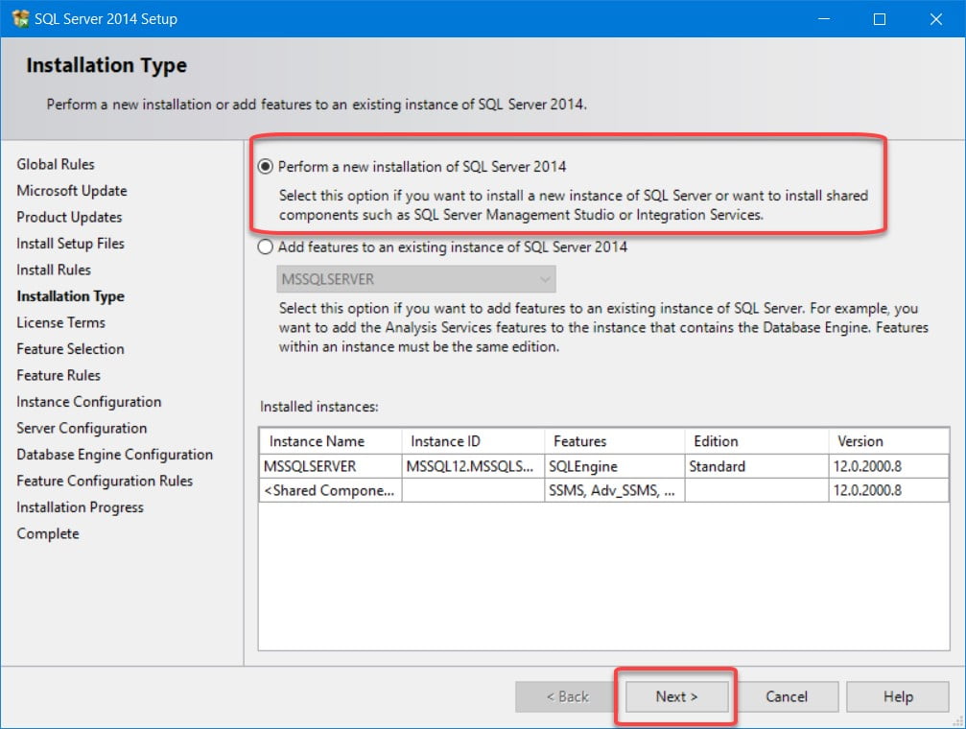Select Complete step in sidebar
Screen dimensions: 966x729
click(x=48, y=534)
